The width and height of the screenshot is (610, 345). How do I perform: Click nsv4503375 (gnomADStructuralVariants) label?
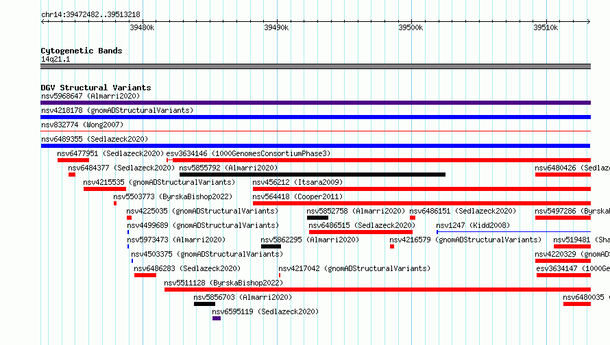[207, 254]
